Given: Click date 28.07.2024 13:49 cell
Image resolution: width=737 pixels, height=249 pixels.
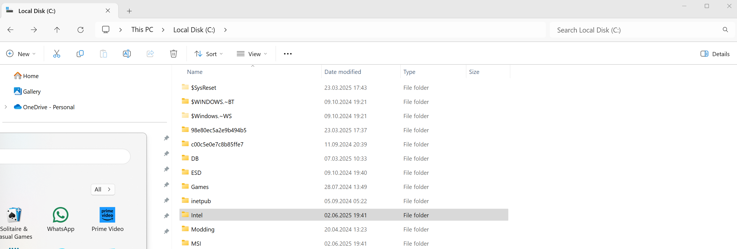Looking at the screenshot, I should [x=345, y=187].
